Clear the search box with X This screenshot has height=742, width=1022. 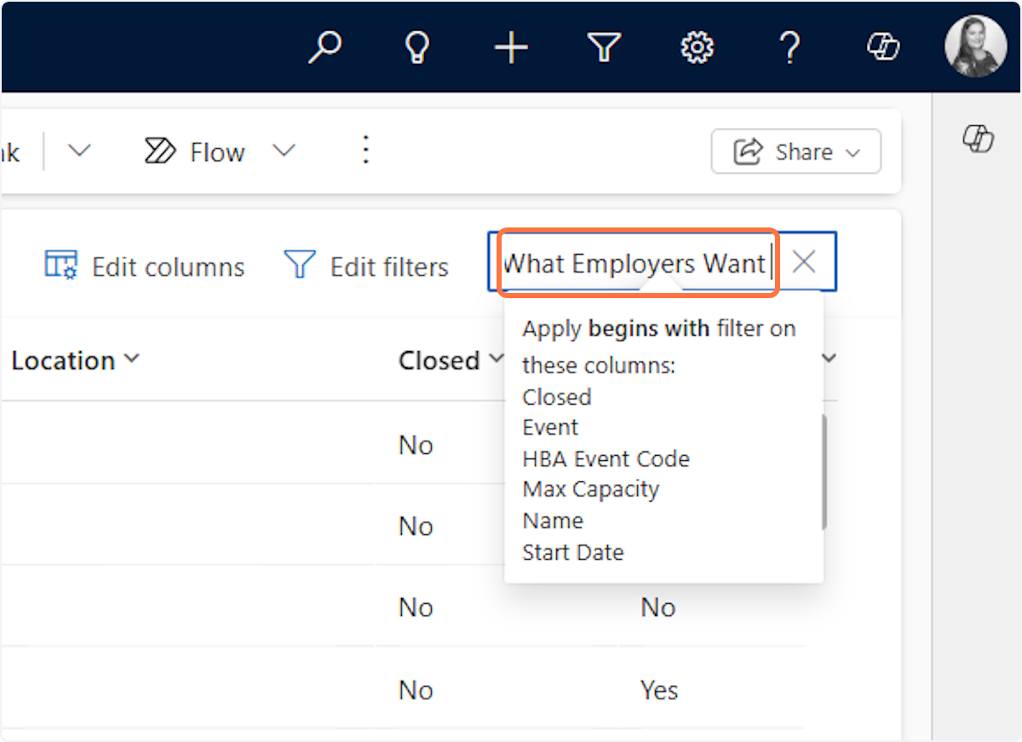(804, 262)
